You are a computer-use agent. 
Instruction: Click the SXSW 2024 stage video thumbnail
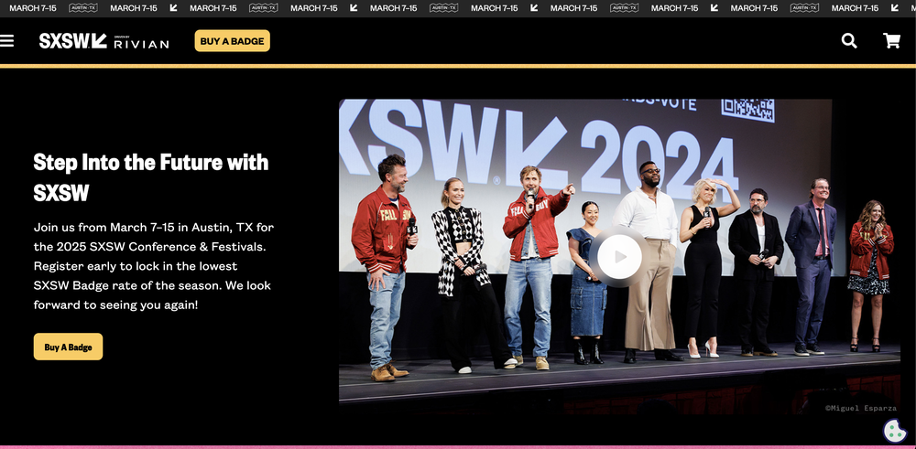click(x=619, y=257)
